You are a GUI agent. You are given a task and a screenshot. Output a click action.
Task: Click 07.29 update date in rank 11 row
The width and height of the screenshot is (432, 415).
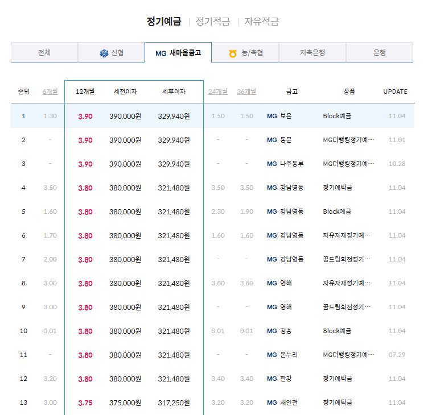[397, 355]
